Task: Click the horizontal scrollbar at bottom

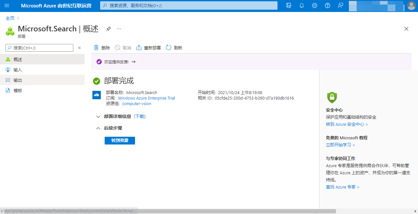Action: coord(168,211)
